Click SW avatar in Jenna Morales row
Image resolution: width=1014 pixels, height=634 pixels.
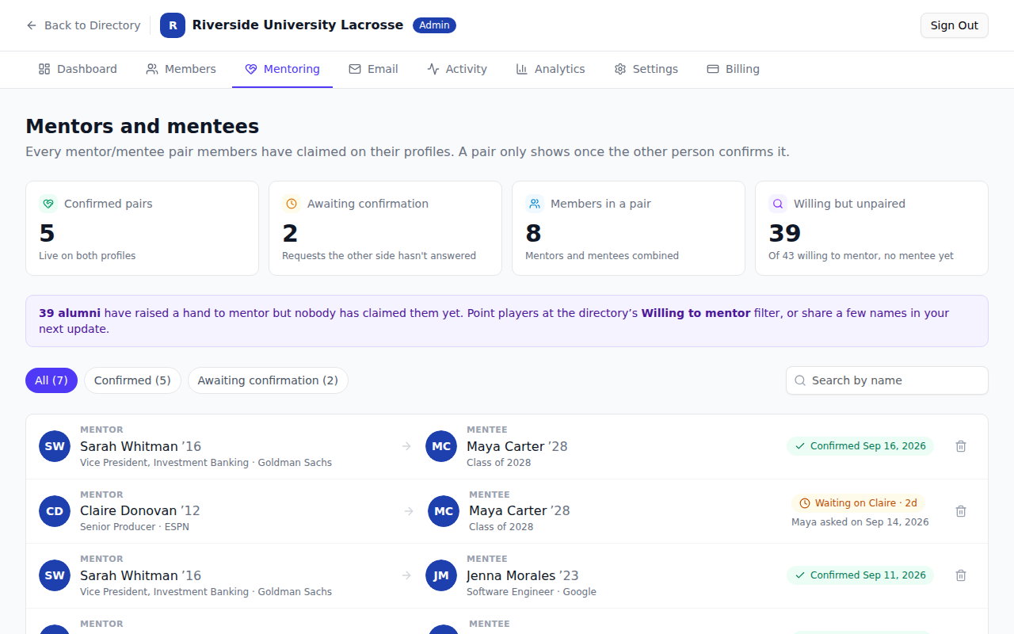tap(55, 575)
